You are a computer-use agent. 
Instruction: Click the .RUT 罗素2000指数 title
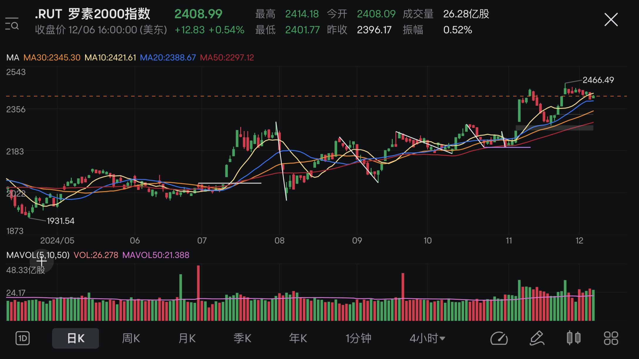[93, 14]
